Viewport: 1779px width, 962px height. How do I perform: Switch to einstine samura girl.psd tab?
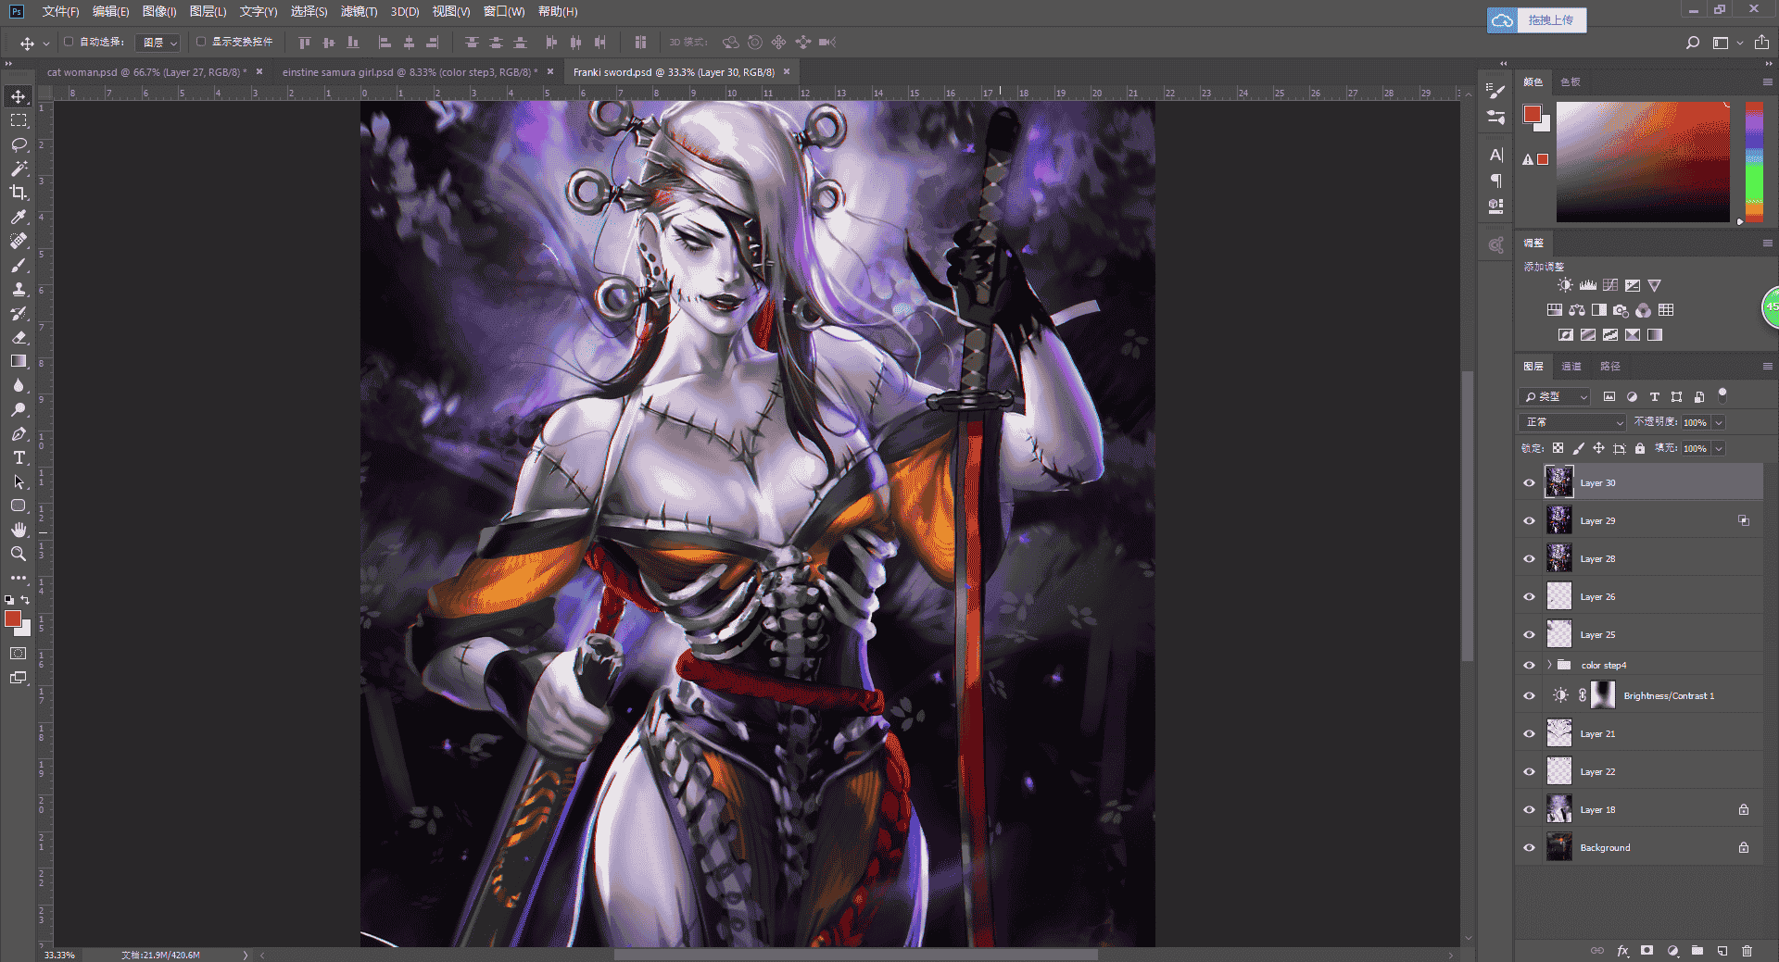tap(408, 72)
